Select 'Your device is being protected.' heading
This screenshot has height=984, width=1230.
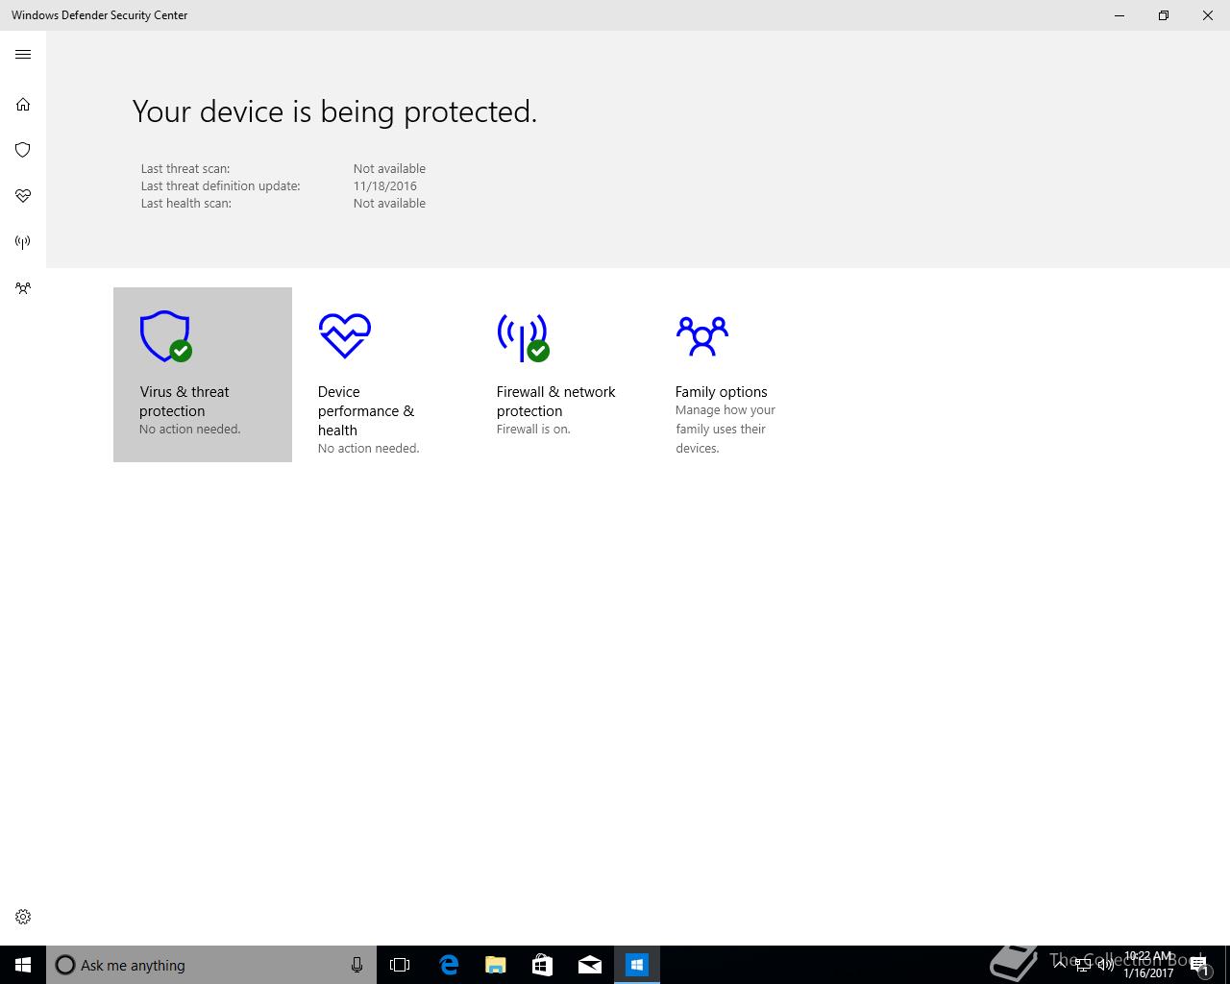coord(334,111)
